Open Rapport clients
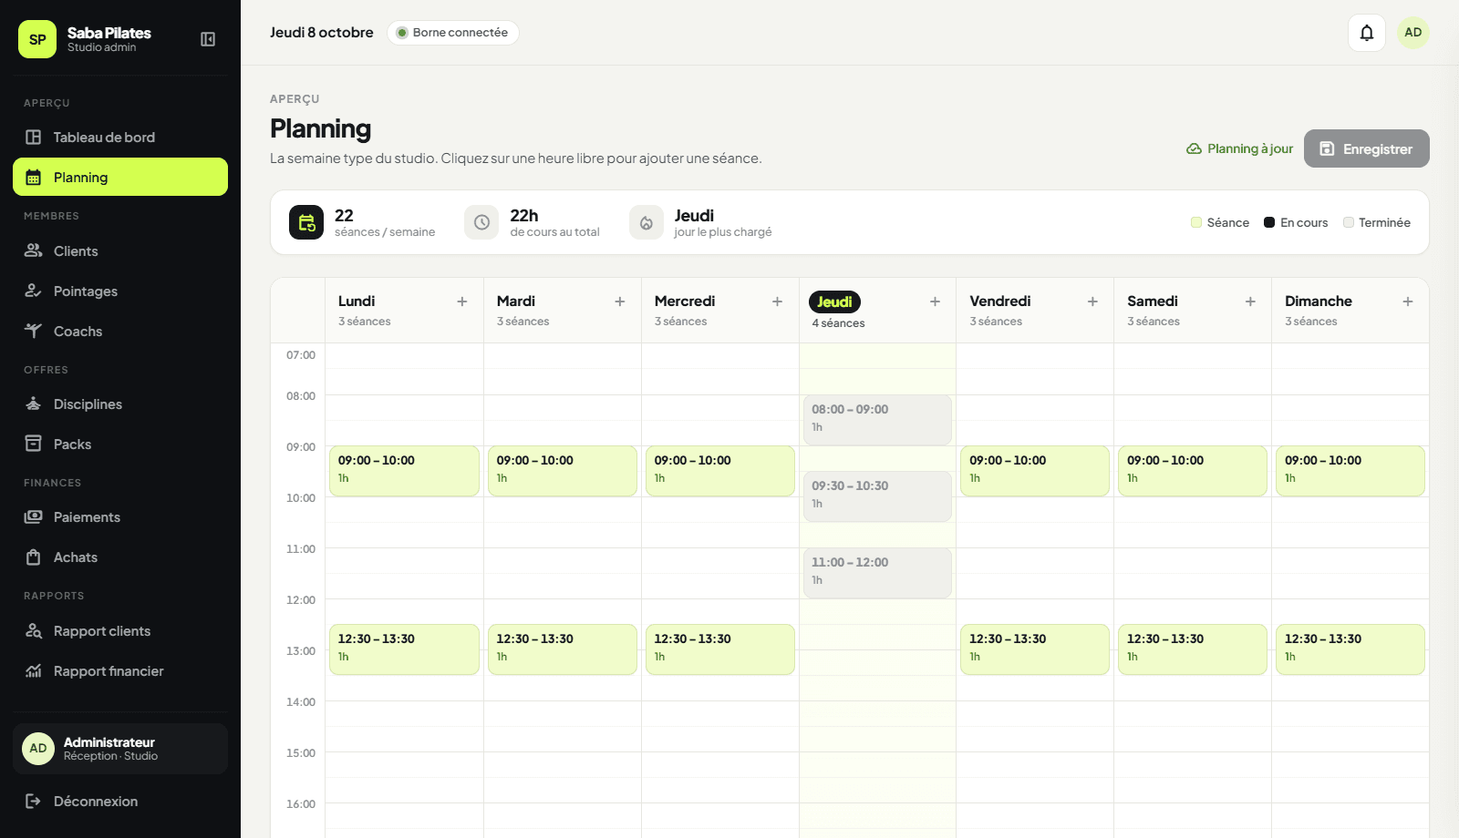 tap(120, 631)
